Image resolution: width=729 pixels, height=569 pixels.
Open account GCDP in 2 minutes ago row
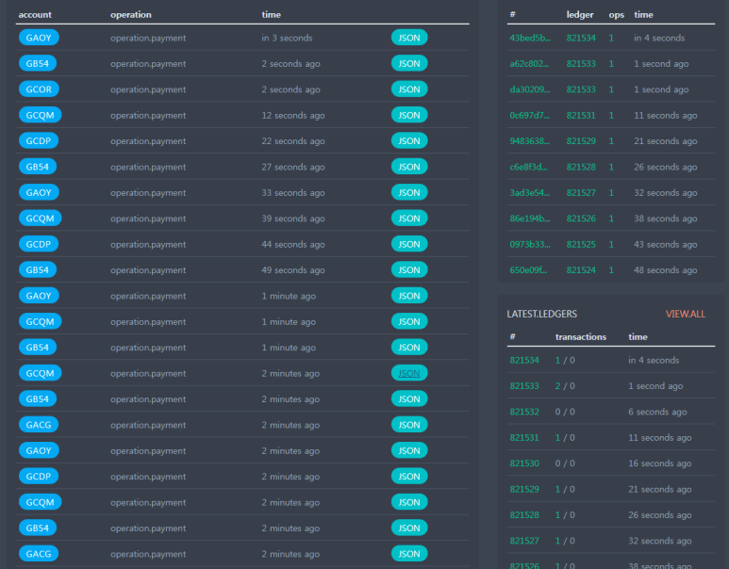pyautogui.click(x=39, y=476)
